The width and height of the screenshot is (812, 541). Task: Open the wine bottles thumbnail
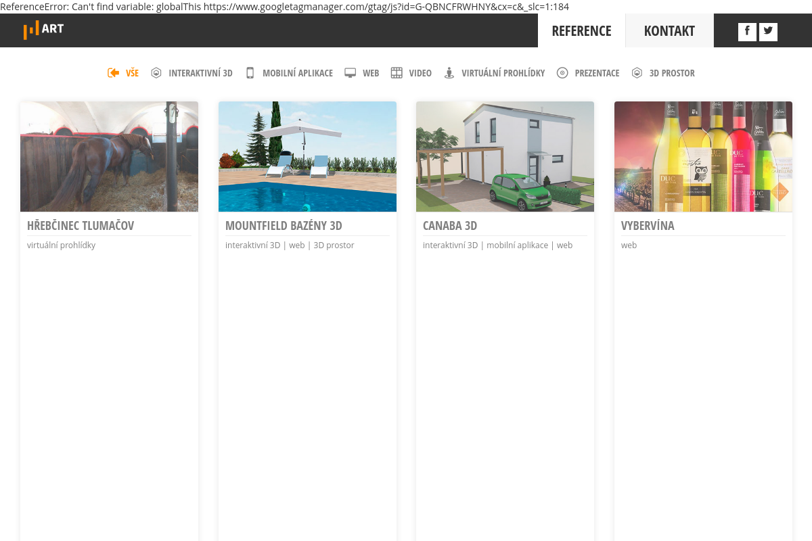703,156
